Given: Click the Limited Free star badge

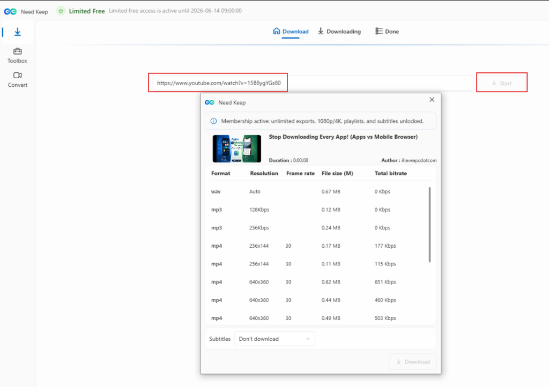Looking at the screenshot, I should pos(61,11).
